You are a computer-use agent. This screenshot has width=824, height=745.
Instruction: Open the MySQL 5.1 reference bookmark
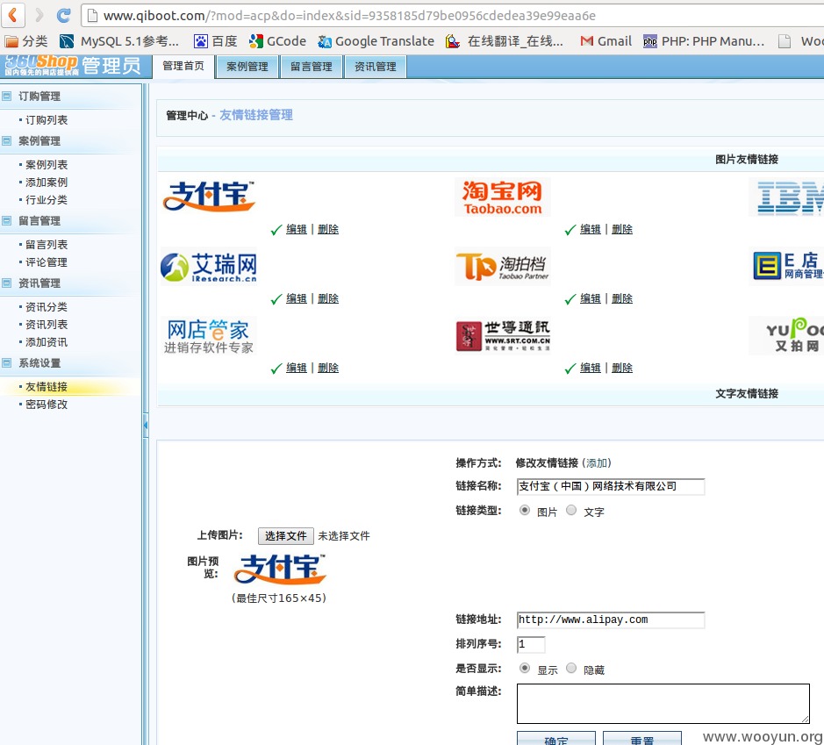tap(119, 41)
